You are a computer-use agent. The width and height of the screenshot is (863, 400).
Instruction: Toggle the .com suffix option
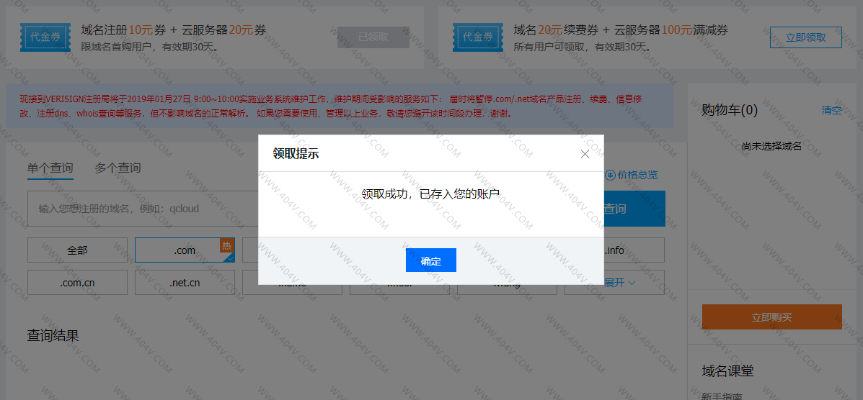tap(185, 250)
